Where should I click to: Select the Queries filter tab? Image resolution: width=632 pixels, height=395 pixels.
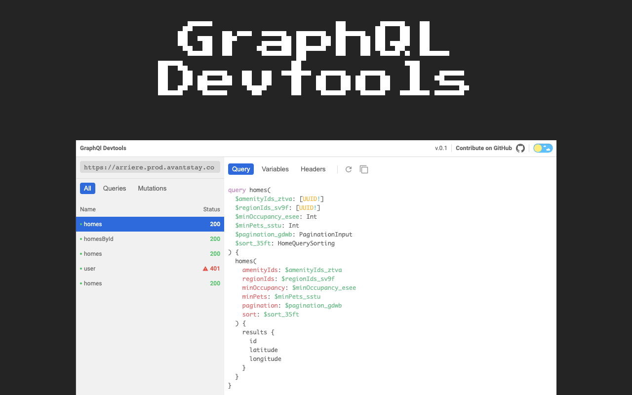click(x=115, y=188)
